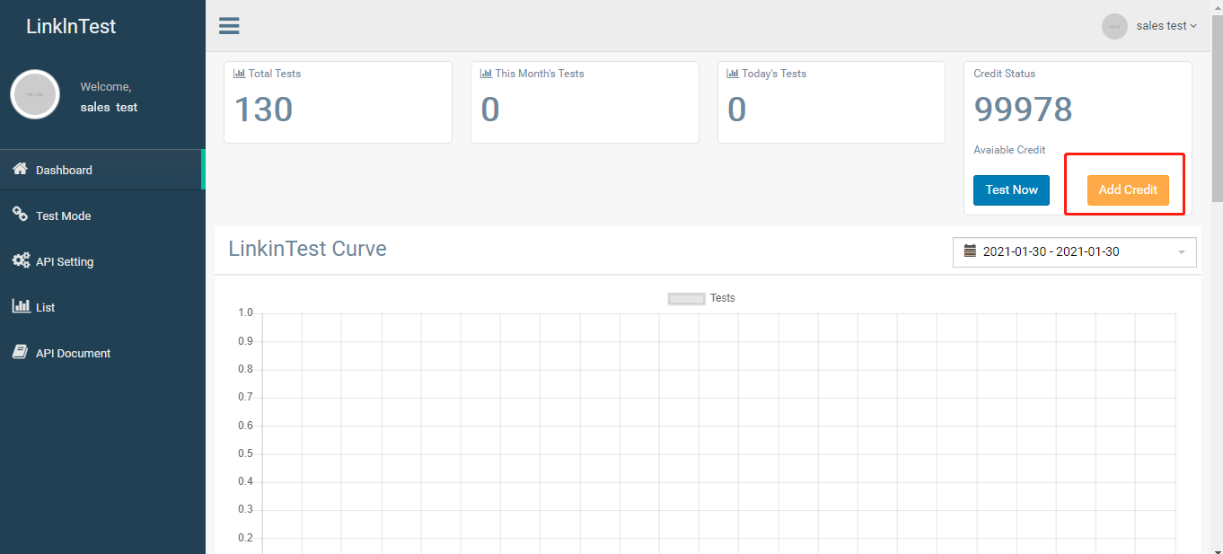The image size is (1223, 554).
Task: Toggle the Tests legend swatch
Action: pyautogui.click(x=687, y=299)
